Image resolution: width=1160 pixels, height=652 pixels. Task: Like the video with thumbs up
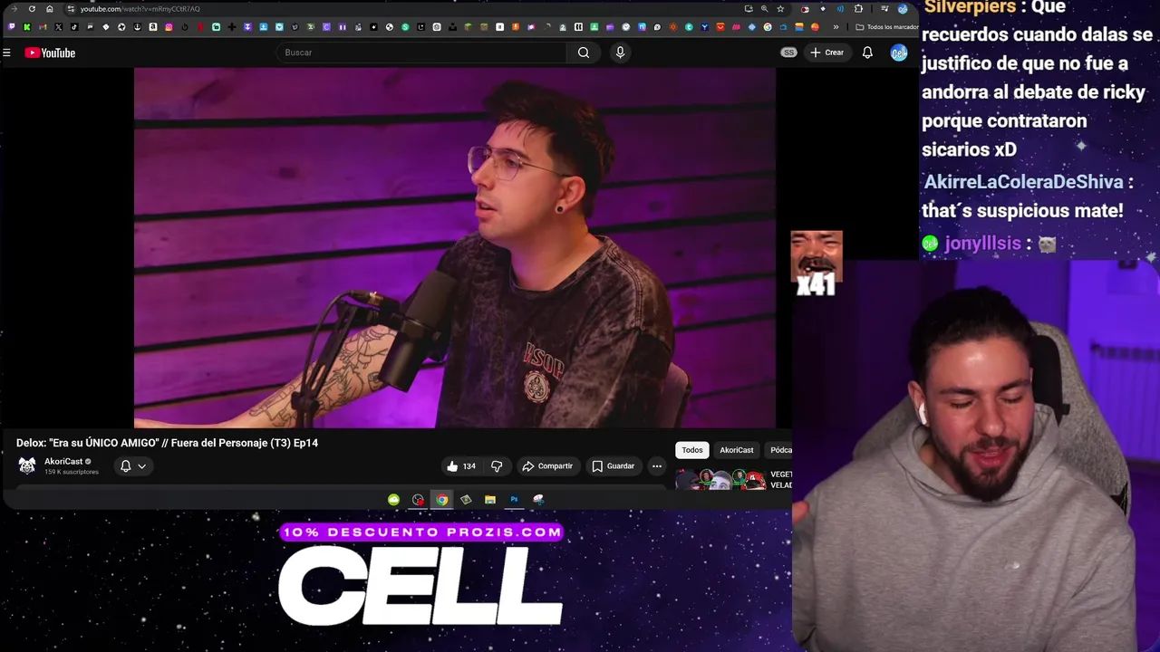coord(461,466)
